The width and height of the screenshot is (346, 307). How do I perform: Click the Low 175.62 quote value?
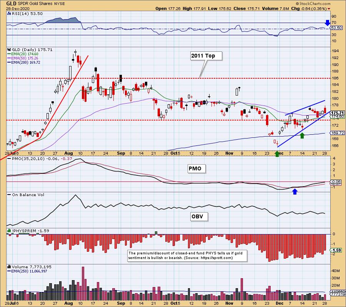click(220, 8)
